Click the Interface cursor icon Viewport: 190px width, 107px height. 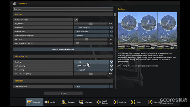(x=81, y=102)
